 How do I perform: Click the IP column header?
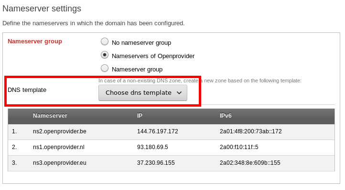pos(140,116)
